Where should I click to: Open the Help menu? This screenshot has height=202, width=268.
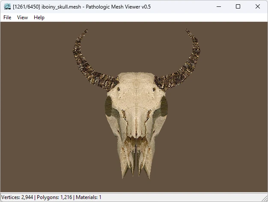pos(39,18)
